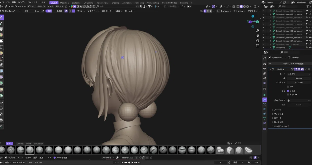The width and height of the screenshot is (312, 165).
Task: Open the Modifiers wrench properties tab
Action: click(x=264, y=100)
